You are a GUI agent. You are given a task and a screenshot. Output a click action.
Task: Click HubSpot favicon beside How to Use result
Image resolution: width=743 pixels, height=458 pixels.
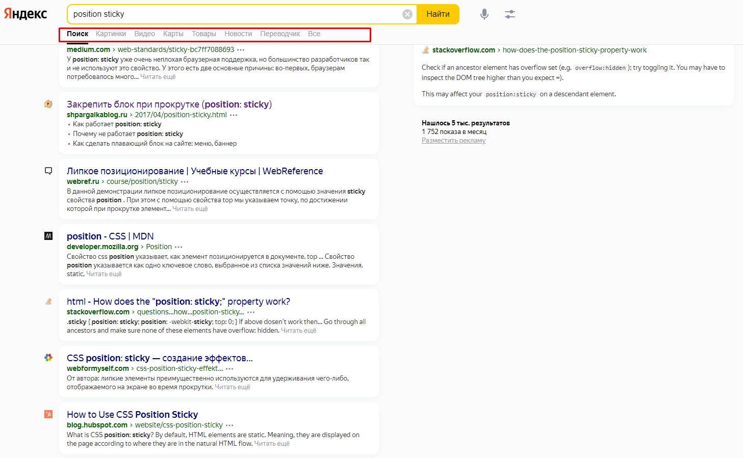pos(48,414)
